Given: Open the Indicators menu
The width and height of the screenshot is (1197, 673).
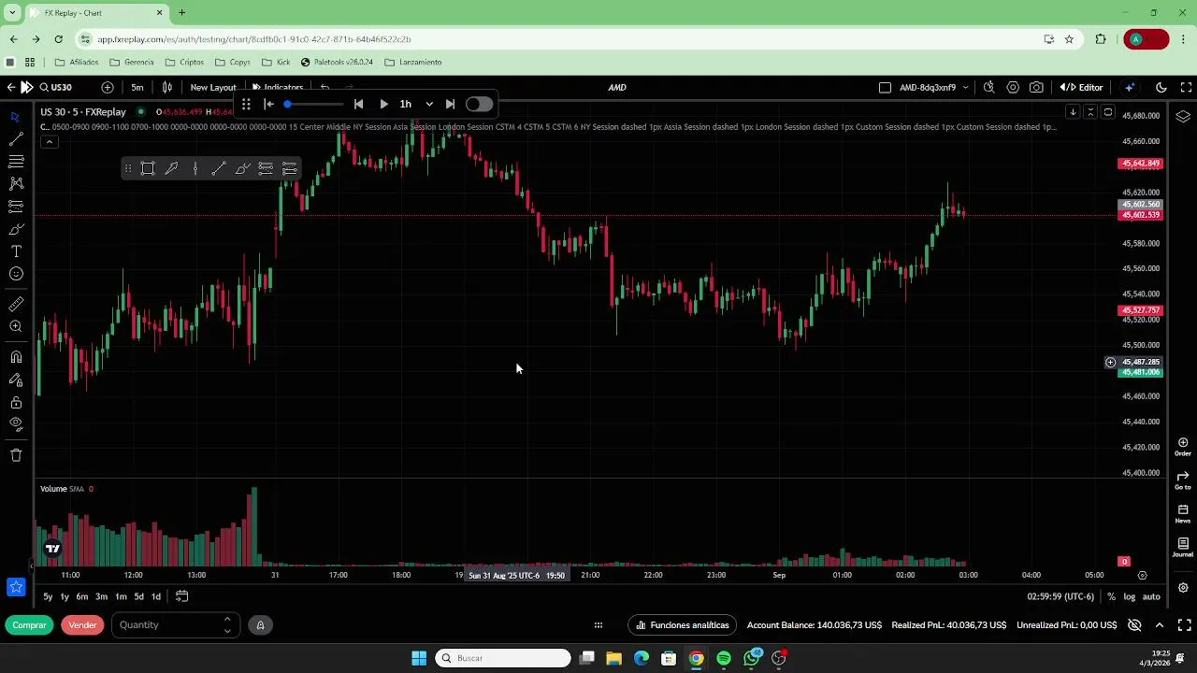Looking at the screenshot, I should (278, 87).
